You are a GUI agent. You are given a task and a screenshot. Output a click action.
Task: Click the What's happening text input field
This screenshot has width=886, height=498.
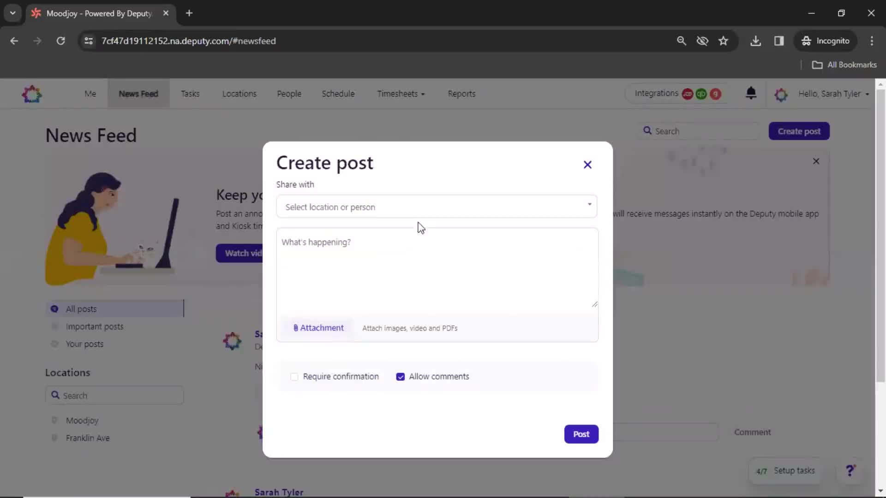437,268
